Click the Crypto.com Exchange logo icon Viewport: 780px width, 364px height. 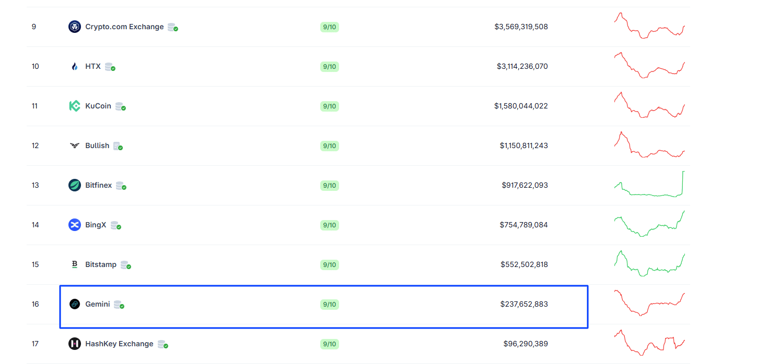point(75,27)
